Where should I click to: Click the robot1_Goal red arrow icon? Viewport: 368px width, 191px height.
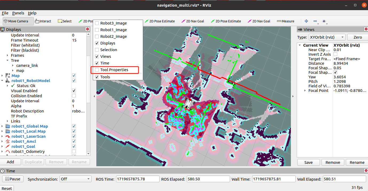tap(7, 147)
